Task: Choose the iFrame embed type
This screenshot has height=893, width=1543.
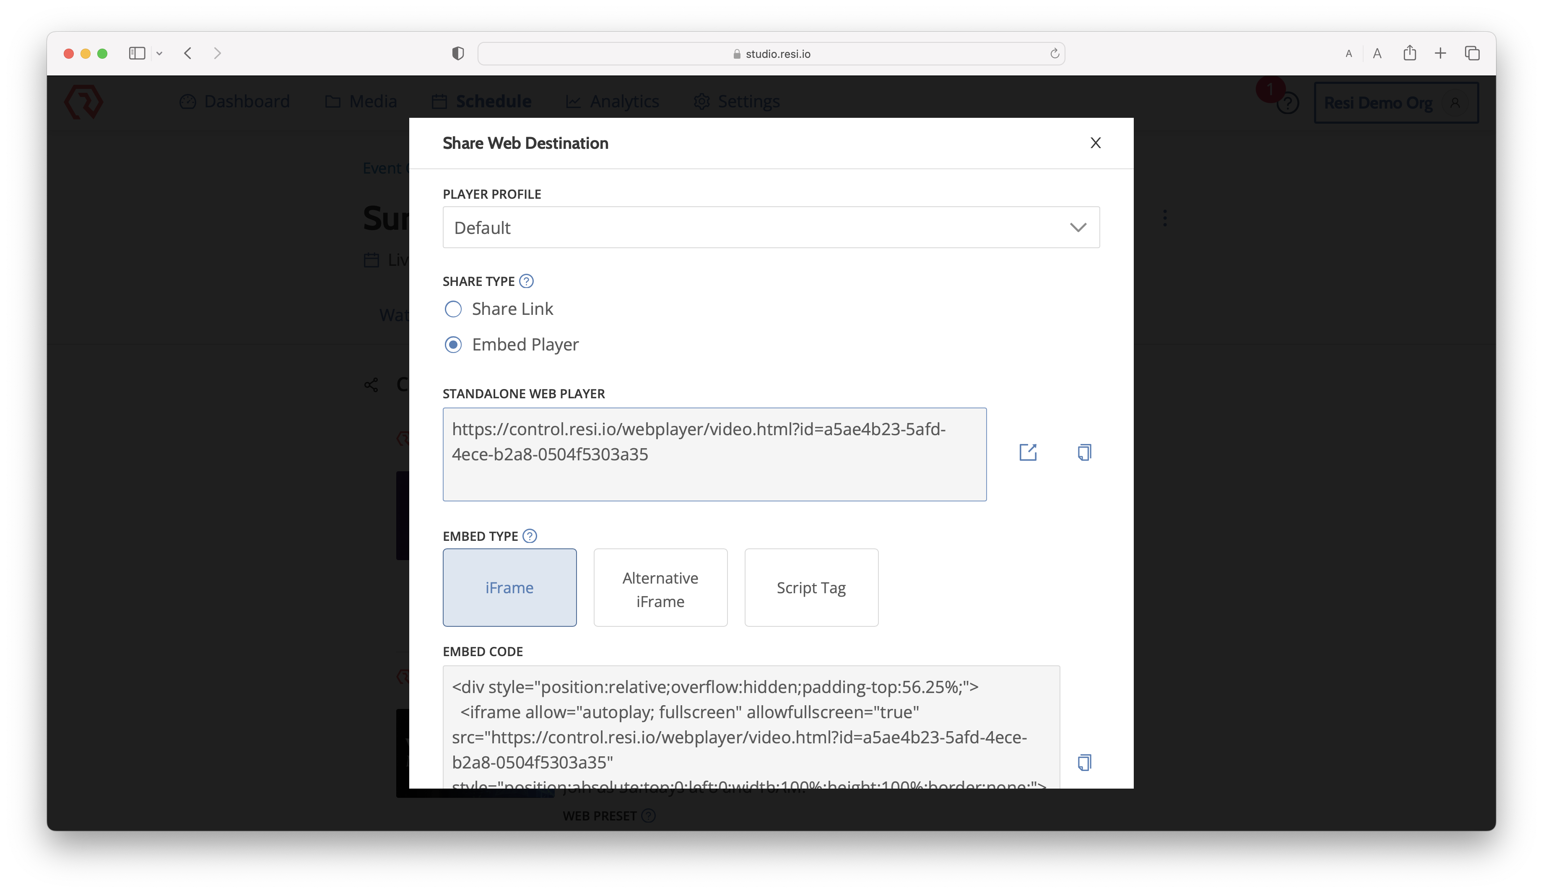Action: (509, 588)
